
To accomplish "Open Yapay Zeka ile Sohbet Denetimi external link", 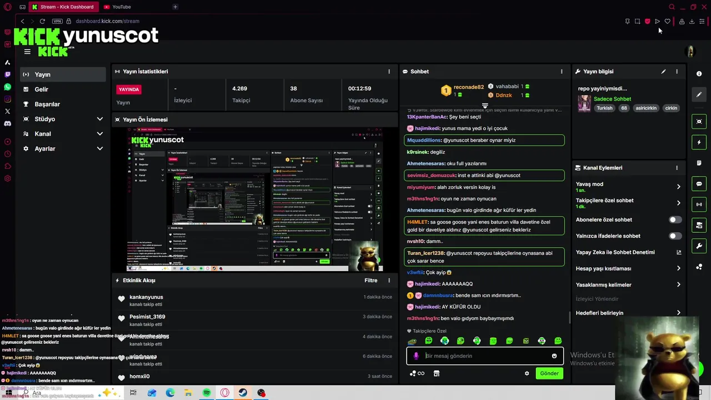I will pyautogui.click(x=678, y=252).
